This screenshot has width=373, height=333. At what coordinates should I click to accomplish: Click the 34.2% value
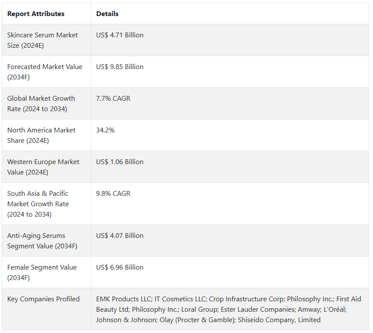105,130
